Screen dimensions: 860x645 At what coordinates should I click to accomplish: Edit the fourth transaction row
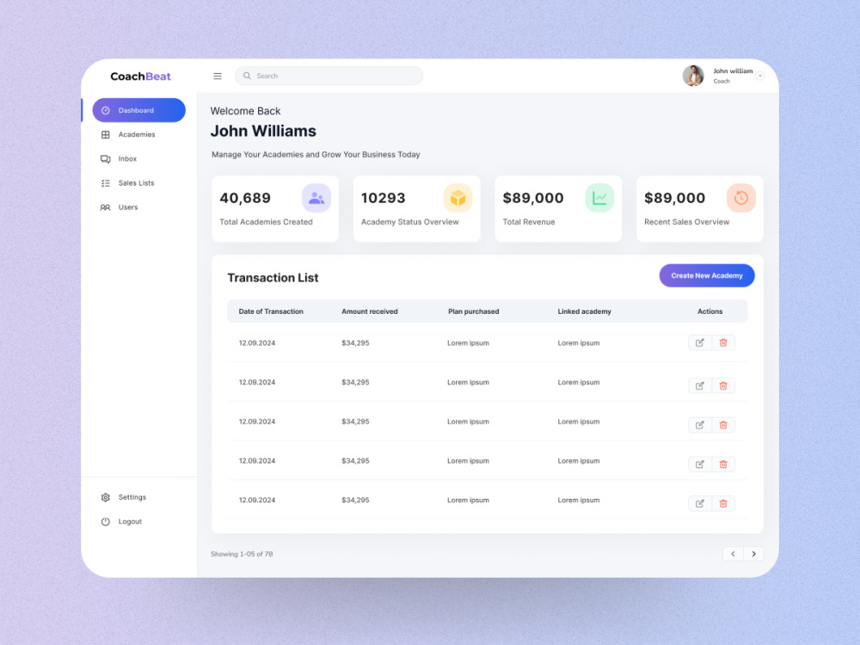point(700,464)
